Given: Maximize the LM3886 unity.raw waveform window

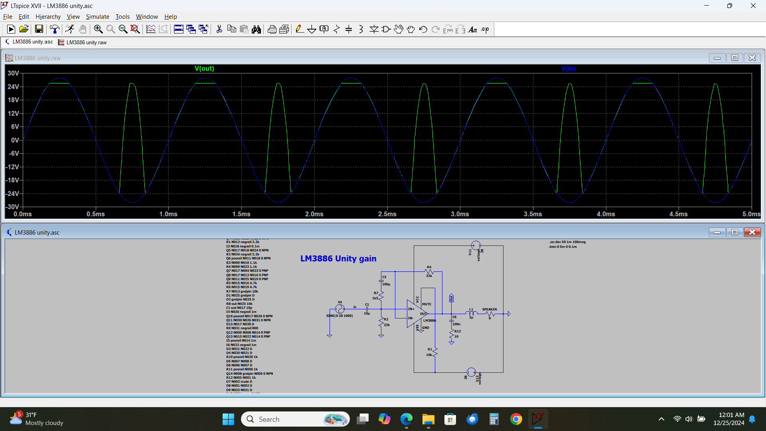Looking at the screenshot, I should (734, 58).
